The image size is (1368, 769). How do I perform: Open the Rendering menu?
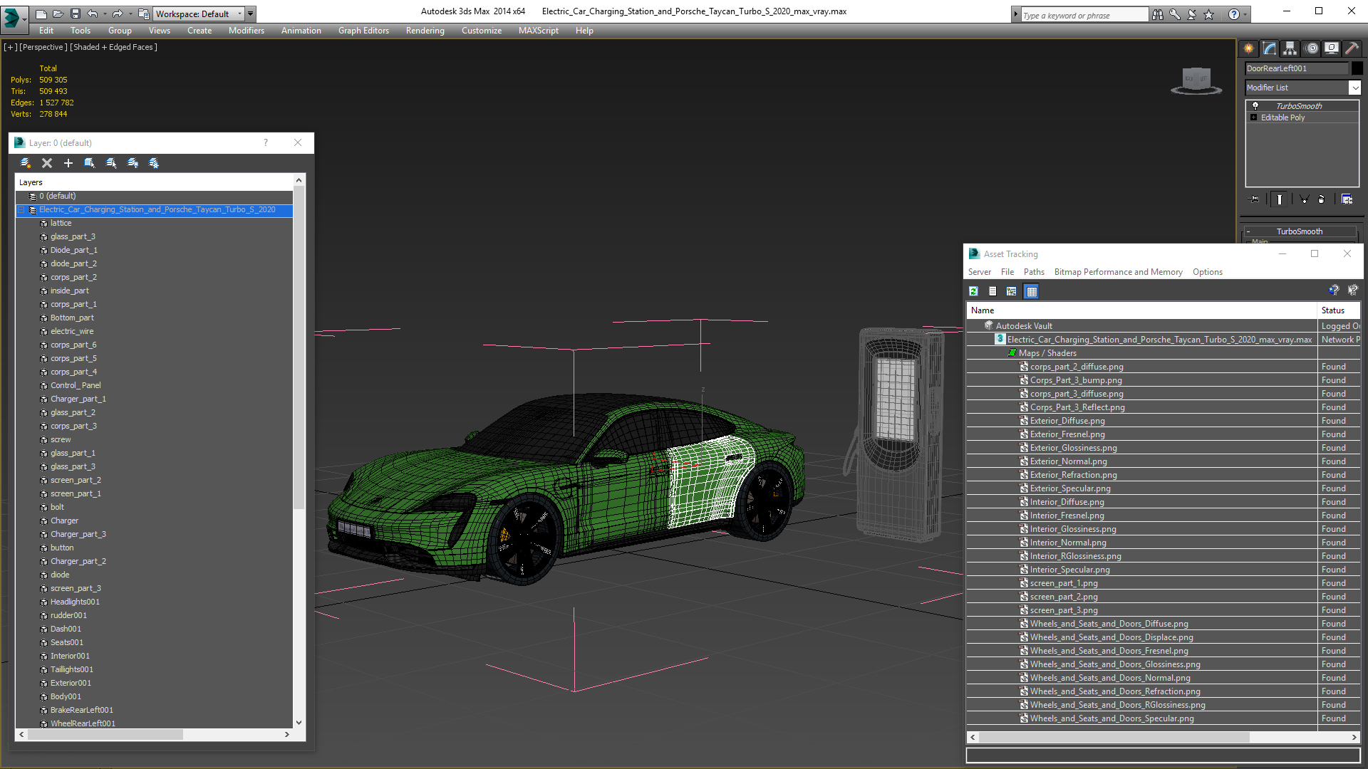(425, 31)
